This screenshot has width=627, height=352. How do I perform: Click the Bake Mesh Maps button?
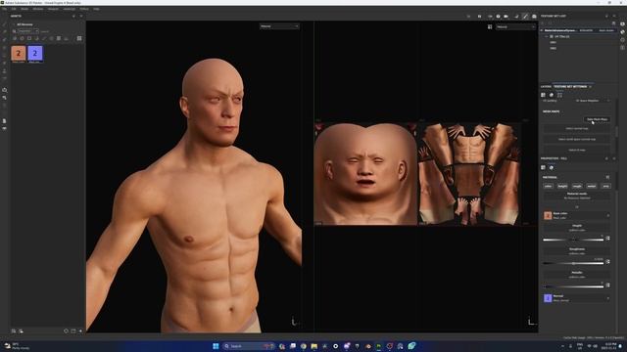597,119
